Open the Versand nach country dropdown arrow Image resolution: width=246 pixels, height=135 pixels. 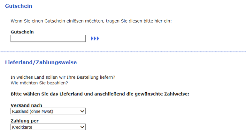click(x=82, y=111)
